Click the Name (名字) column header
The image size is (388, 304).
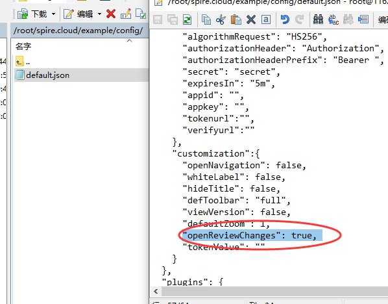[x=23, y=46]
